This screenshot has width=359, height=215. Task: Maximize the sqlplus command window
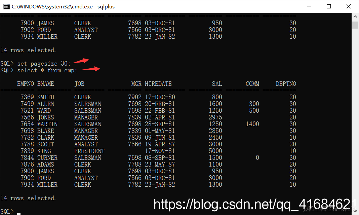[329, 6]
